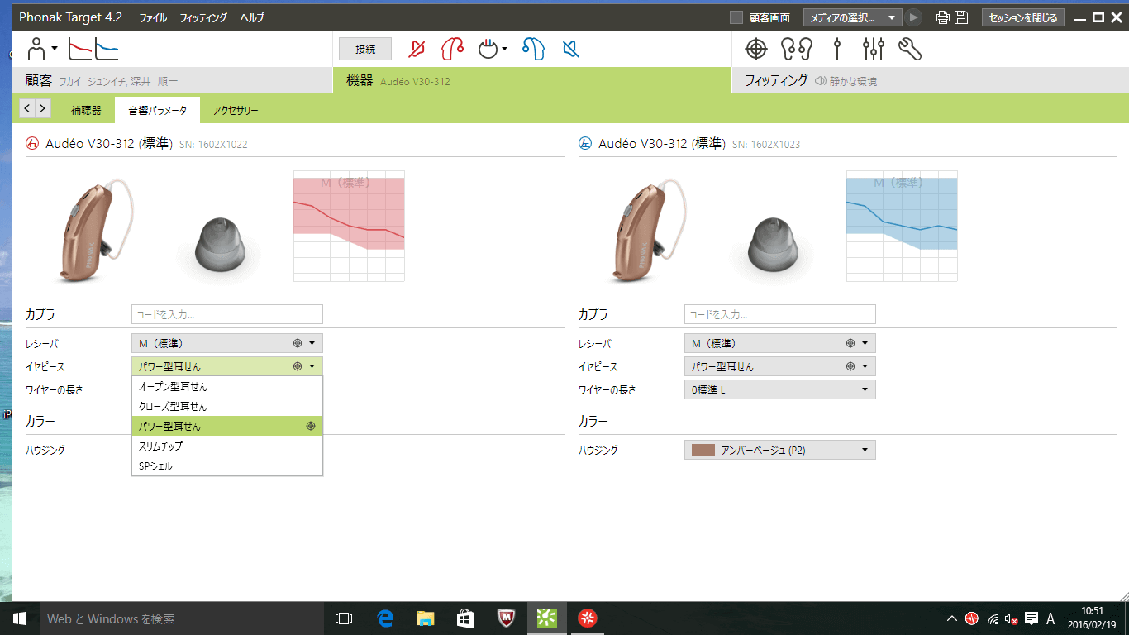Open the ファイル menu
The width and height of the screenshot is (1129, 635).
[x=153, y=17]
